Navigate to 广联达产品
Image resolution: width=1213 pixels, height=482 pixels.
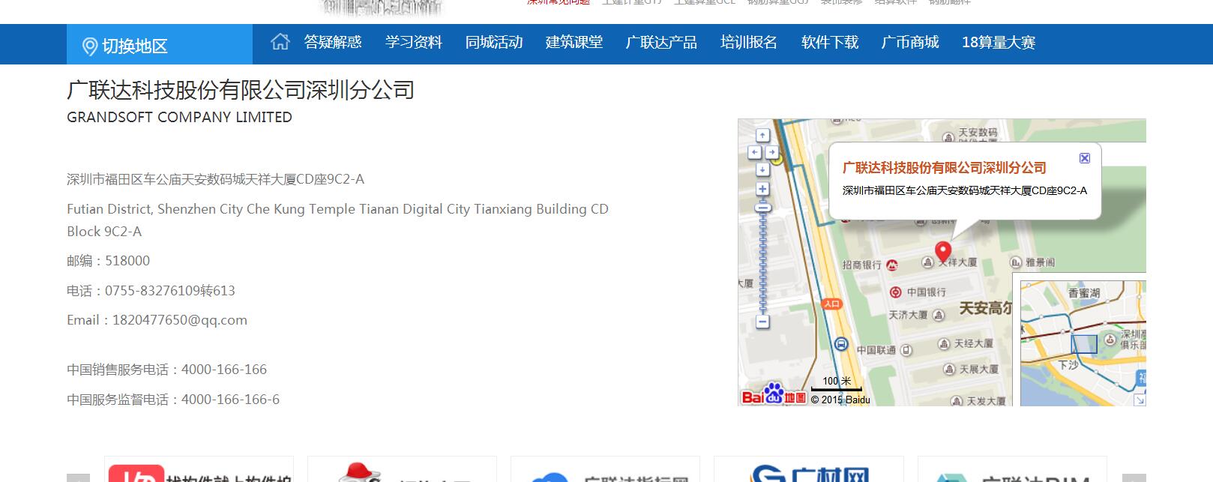[662, 43]
